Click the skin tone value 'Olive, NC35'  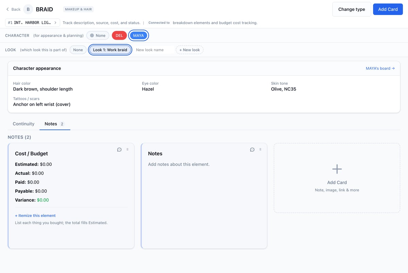[284, 89]
